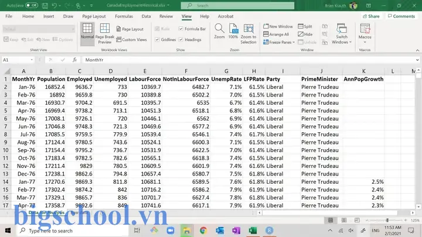Image resolution: width=422 pixels, height=237 pixels.
Task: Open Page Break Preview view
Action: pyautogui.click(x=105, y=33)
